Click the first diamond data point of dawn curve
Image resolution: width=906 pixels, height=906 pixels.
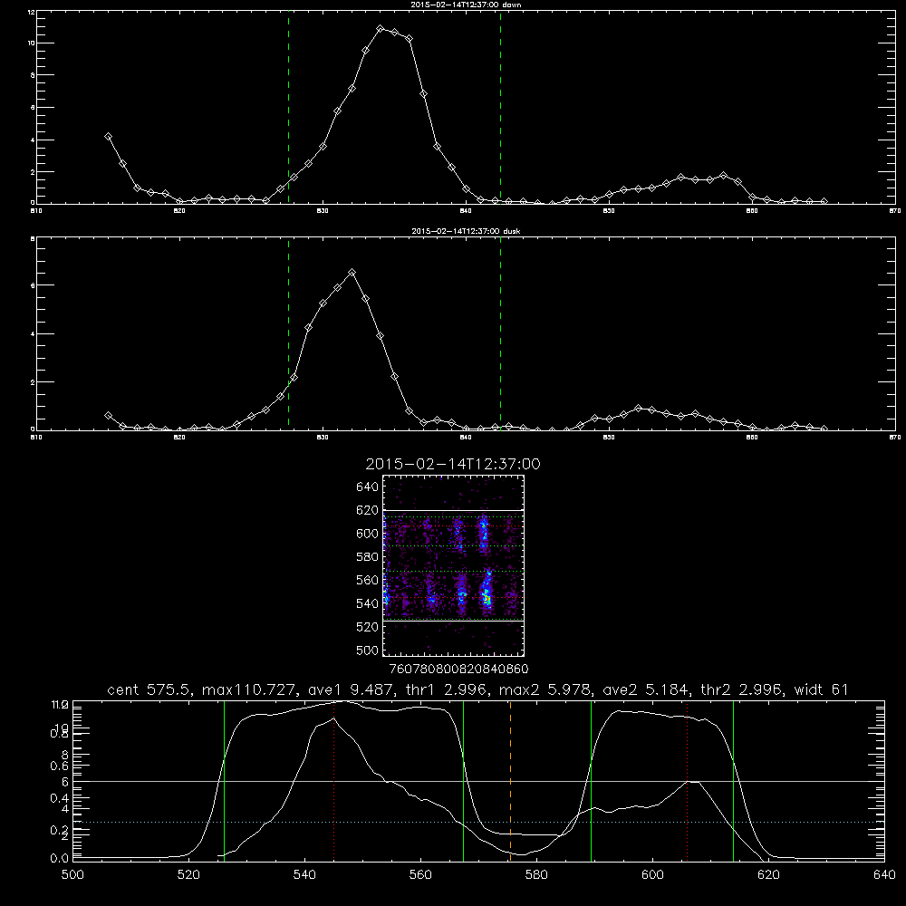(x=108, y=137)
